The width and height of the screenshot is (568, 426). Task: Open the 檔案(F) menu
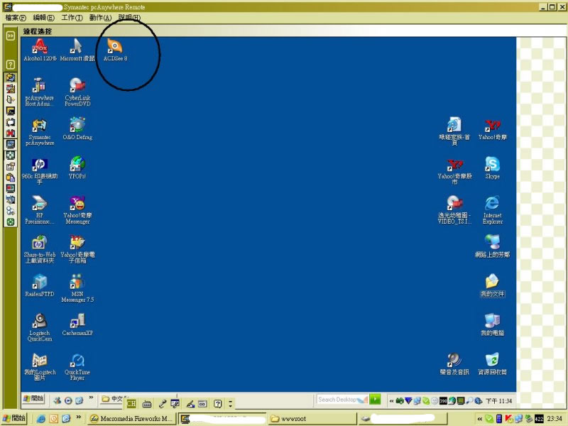tap(16, 17)
